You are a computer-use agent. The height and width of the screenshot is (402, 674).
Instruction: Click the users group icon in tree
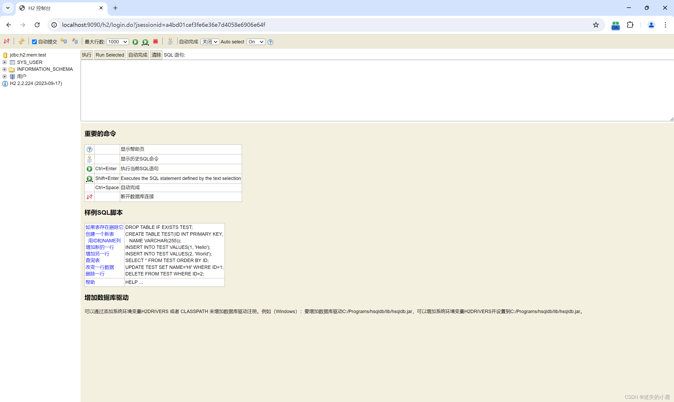[12, 77]
